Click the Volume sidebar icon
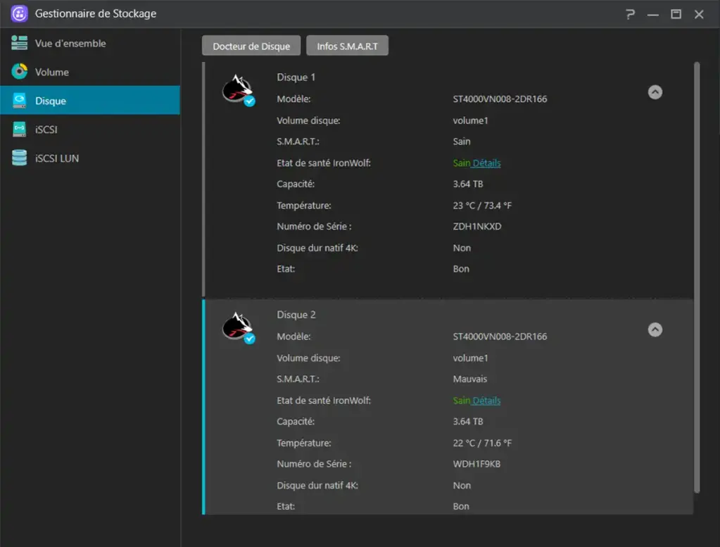Screen dimensions: 720x547 [20, 72]
